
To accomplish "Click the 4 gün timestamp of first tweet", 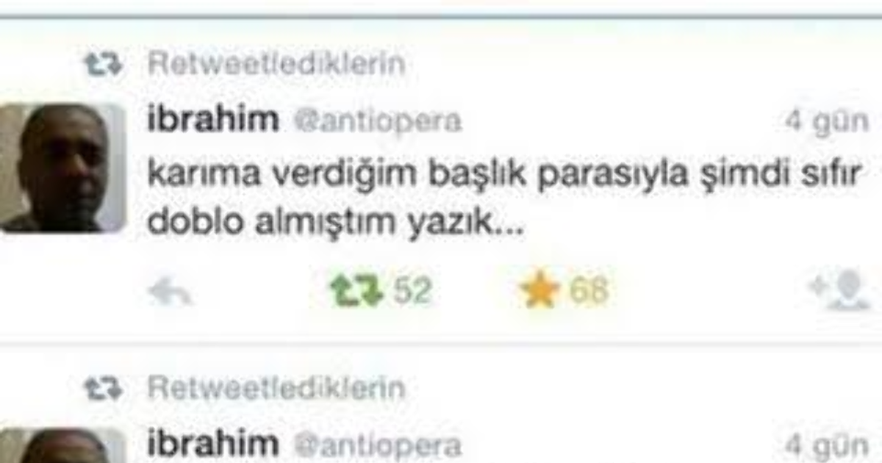I will coord(827,121).
